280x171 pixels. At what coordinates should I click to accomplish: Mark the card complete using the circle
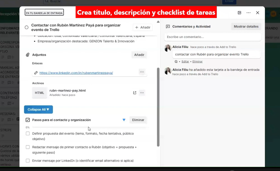tap(26, 27)
